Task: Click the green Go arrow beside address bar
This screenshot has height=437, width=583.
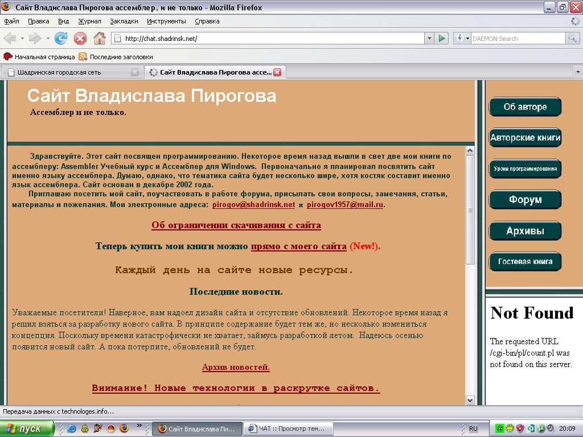Action: coord(442,38)
